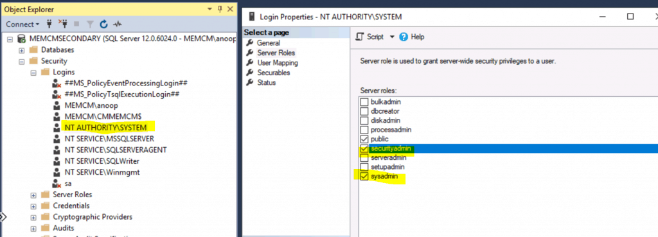Click user icon beside NT SERVICE\SQLSERVERAGENT
The width and height of the screenshot is (658, 237).
(57, 150)
